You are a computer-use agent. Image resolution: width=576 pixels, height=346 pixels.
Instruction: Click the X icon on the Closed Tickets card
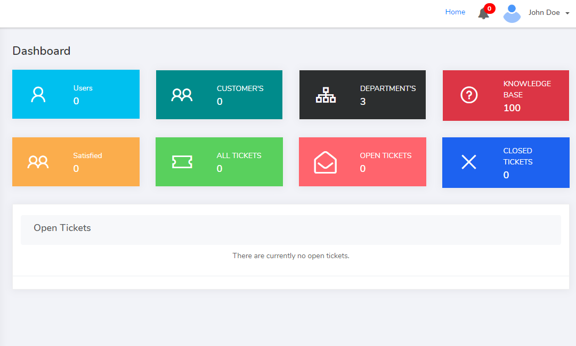(468, 162)
